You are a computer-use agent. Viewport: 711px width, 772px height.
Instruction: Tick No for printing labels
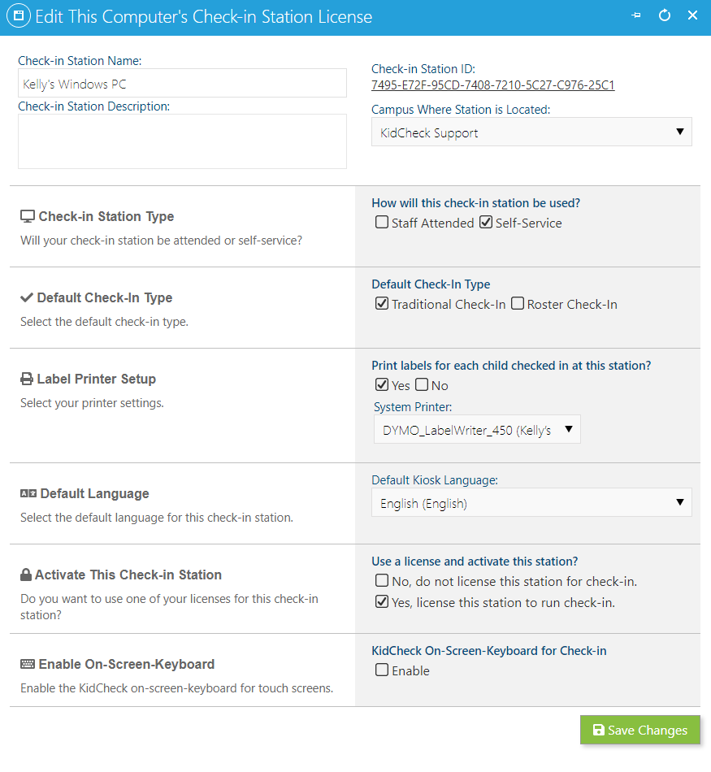tap(422, 385)
